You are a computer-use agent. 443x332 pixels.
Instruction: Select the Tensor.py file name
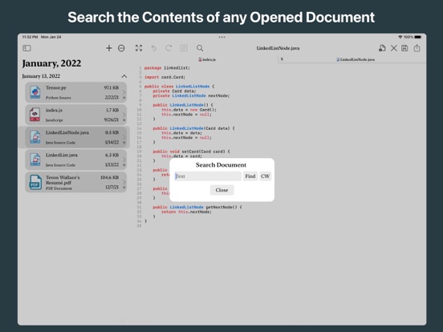56,87
